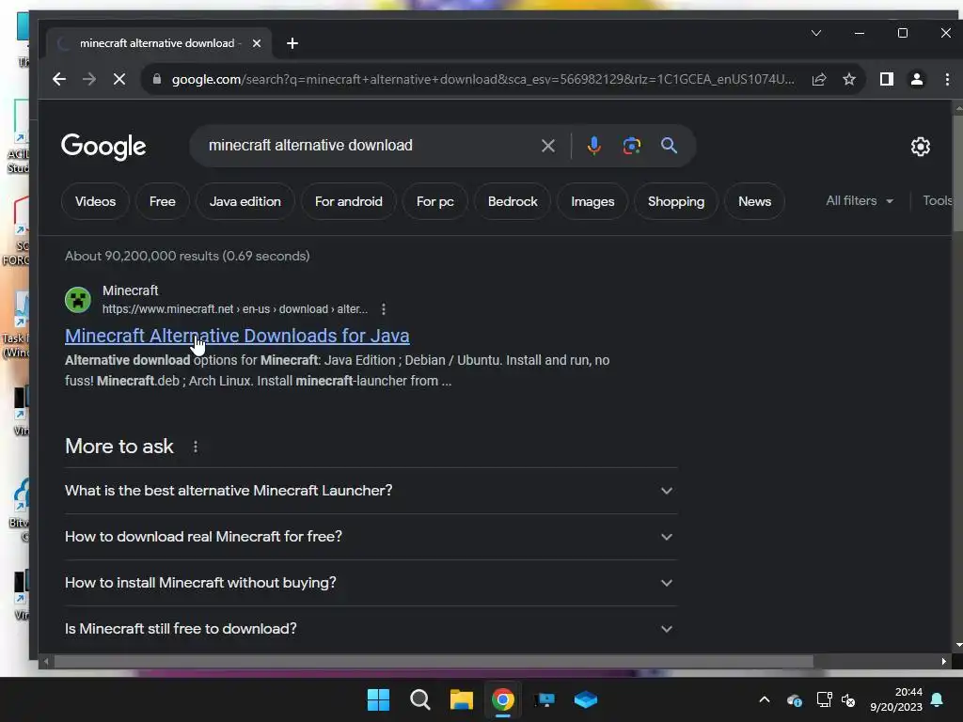The width and height of the screenshot is (963, 722).
Task: Bookmark this page with the star icon
Action: (x=849, y=79)
